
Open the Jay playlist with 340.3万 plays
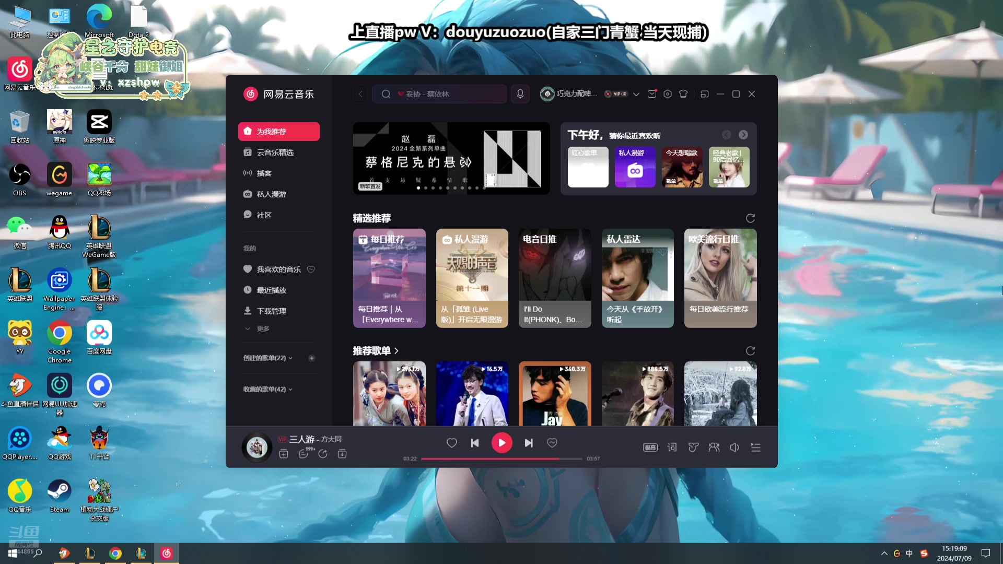coord(555,394)
